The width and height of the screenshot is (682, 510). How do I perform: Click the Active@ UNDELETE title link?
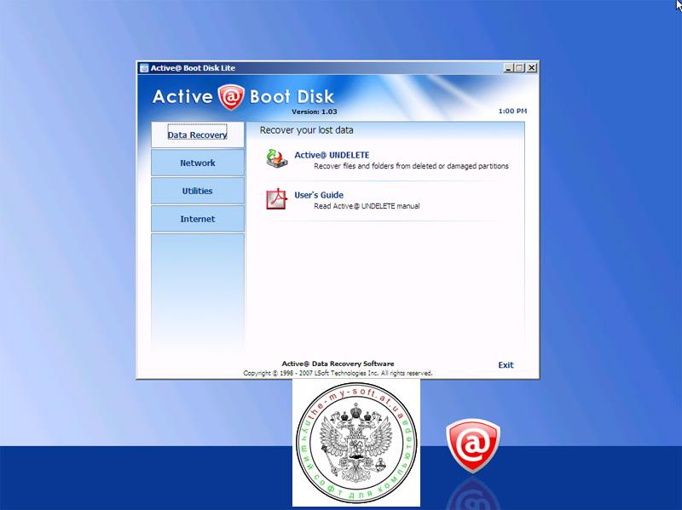tap(332, 155)
